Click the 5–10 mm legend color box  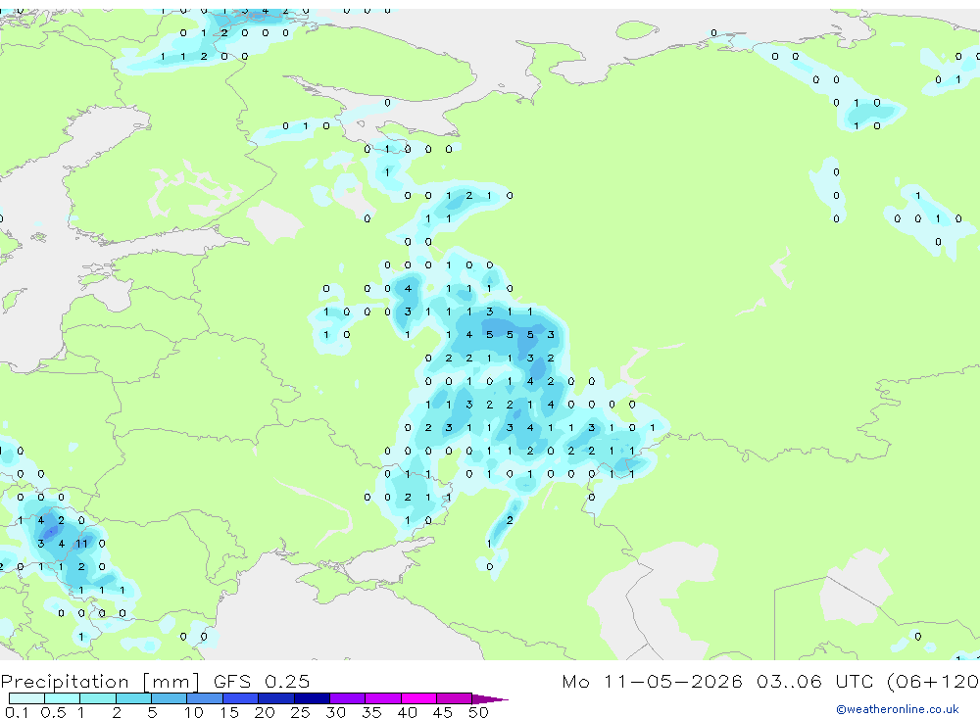click(170, 698)
